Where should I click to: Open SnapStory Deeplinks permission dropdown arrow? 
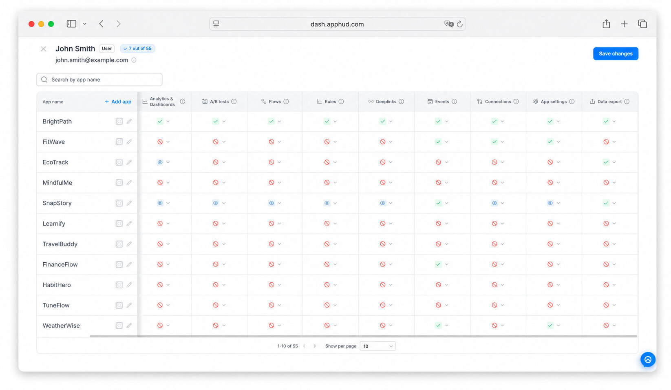pos(391,203)
